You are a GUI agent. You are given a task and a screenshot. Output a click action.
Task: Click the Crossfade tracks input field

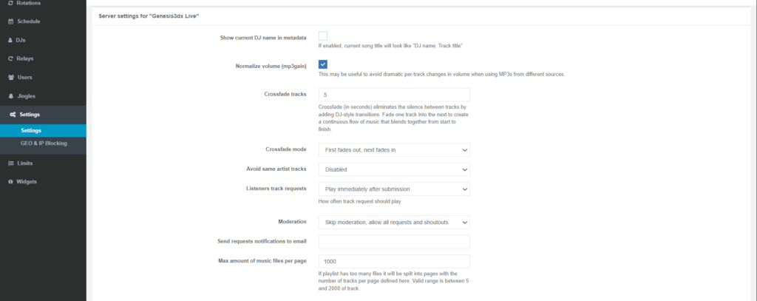click(394, 95)
